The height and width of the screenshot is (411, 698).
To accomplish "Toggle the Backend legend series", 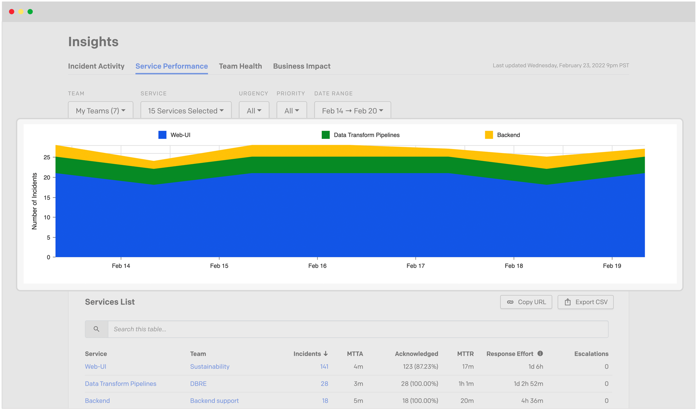I will coord(508,135).
